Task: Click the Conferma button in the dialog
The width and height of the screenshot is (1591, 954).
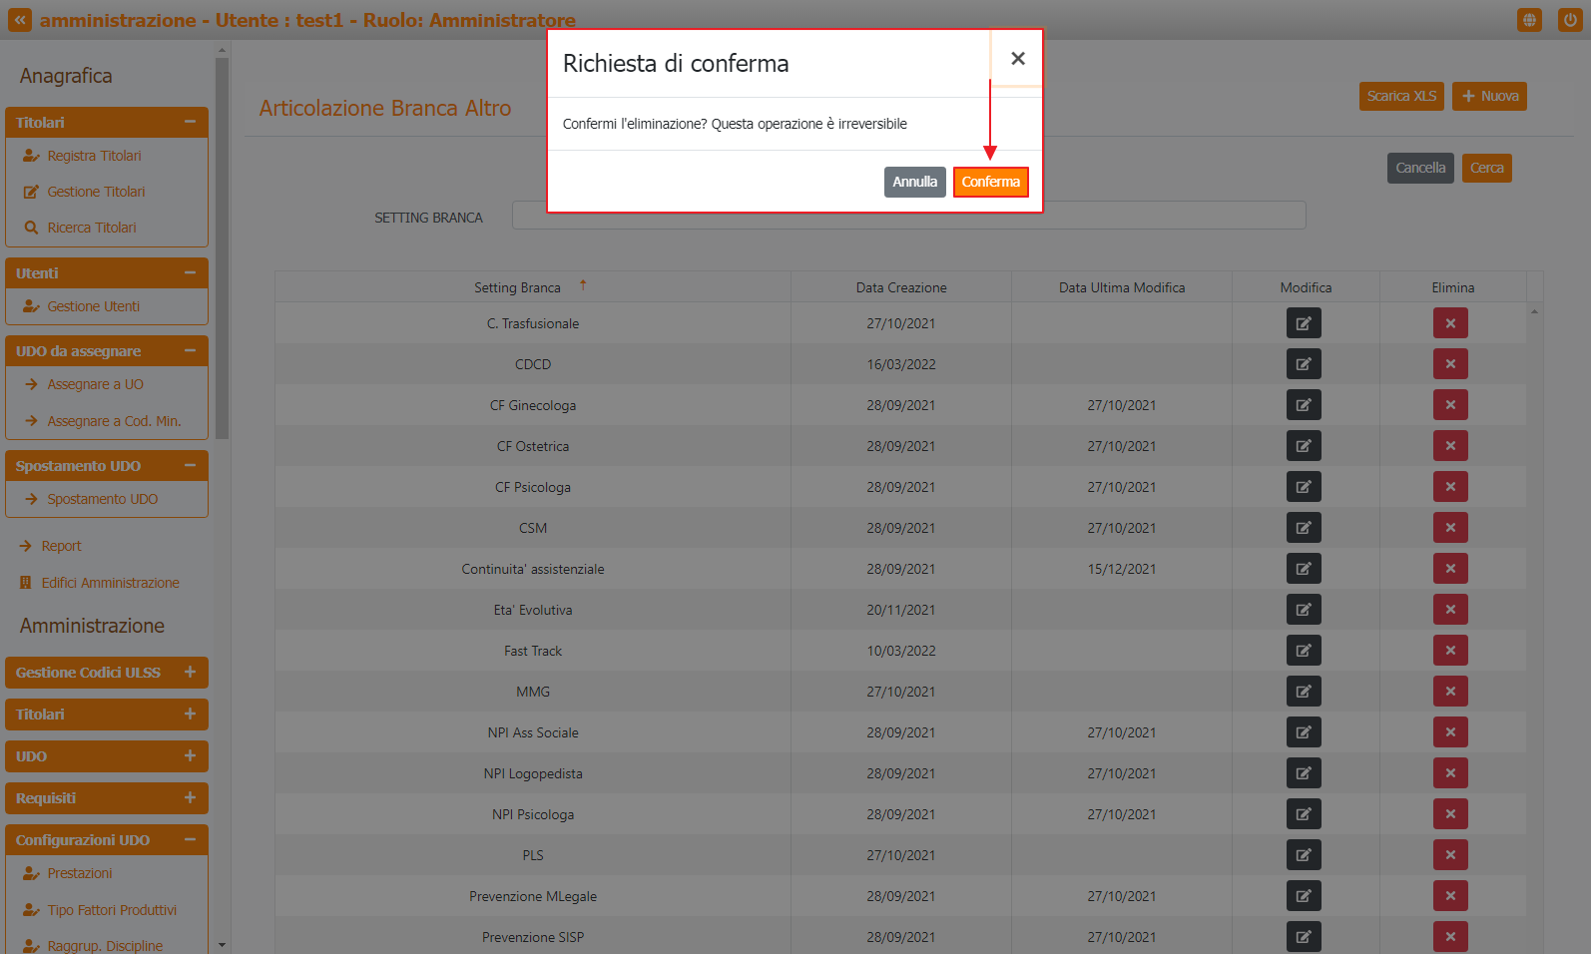Action: [x=990, y=182]
